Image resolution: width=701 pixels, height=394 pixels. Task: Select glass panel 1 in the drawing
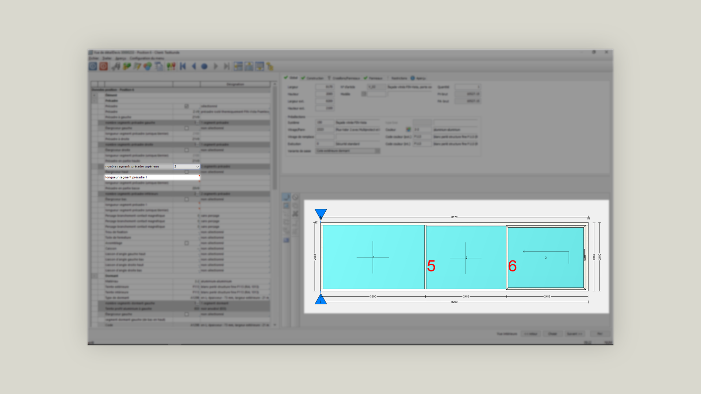pyautogui.click(x=373, y=257)
